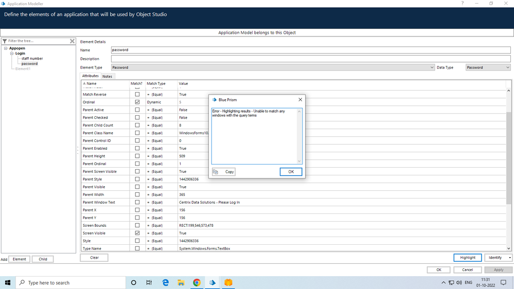The height and width of the screenshot is (289, 514).
Task: Clear the tree filter with the X icon
Action: [72, 41]
